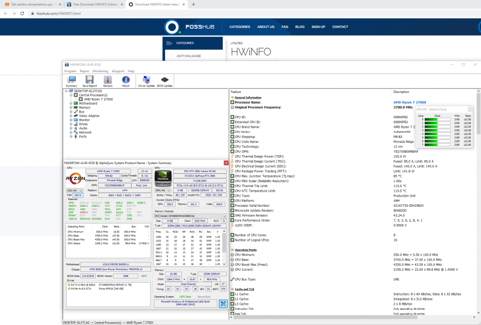Screen dimensions: 481x325
Task: Open the Sensors thermometer icon
Action: tap(108, 81)
